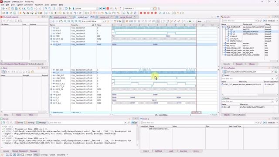This screenshot has height=157, width=279.
Task: Toggle the regex search option in Console
Action: click(x=136, y=123)
